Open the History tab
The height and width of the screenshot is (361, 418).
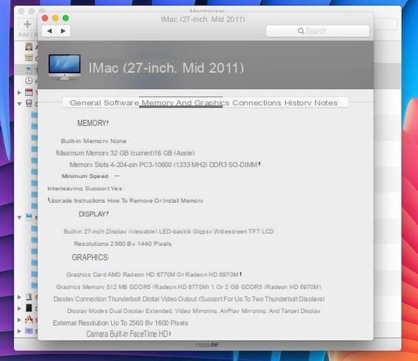pyautogui.click(x=297, y=103)
